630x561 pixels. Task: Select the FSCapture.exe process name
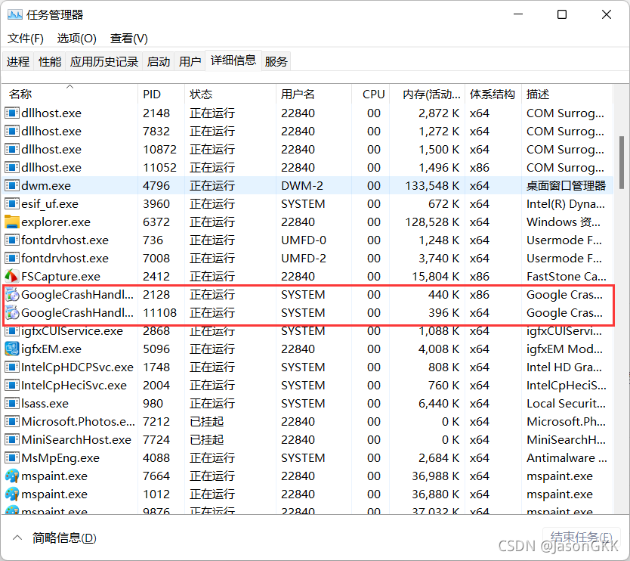60,276
